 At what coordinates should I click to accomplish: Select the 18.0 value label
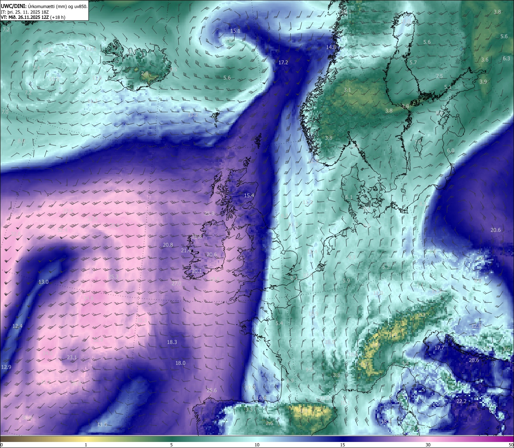pos(180,363)
